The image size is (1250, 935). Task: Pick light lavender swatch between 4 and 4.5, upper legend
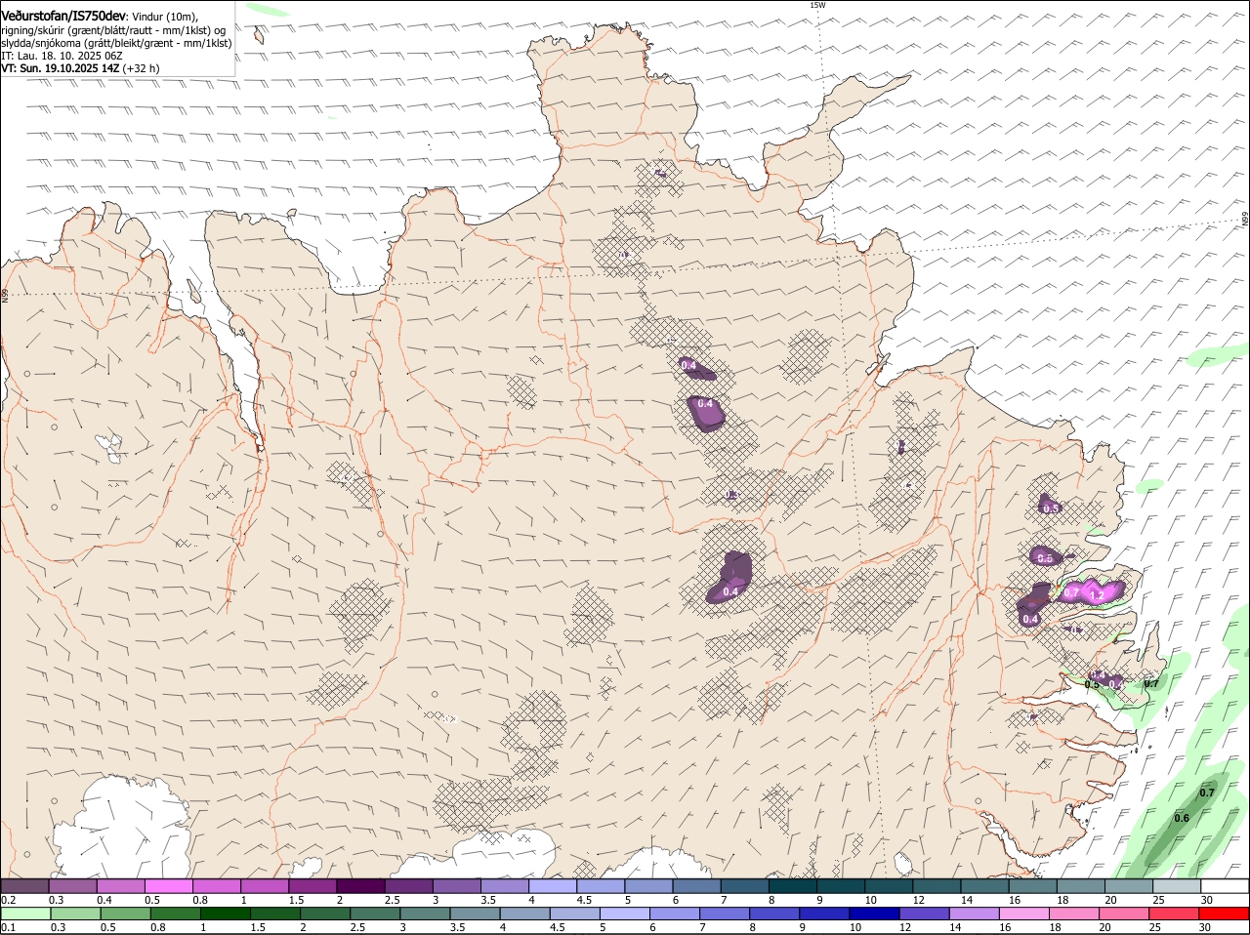(x=553, y=886)
